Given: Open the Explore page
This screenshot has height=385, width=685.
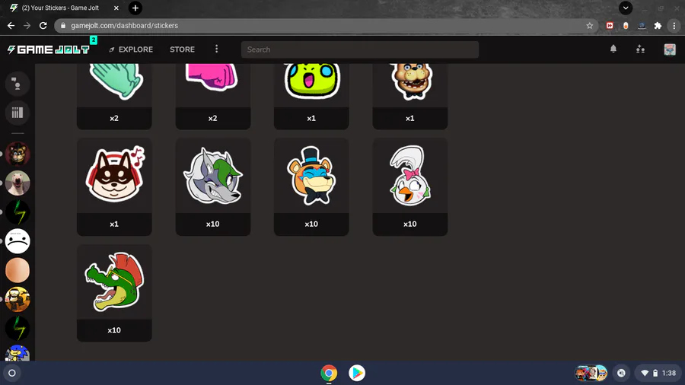Looking at the screenshot, I should coord(131,49).
